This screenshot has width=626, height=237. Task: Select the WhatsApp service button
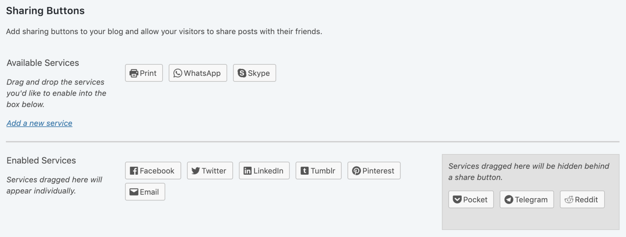point(198,73)
